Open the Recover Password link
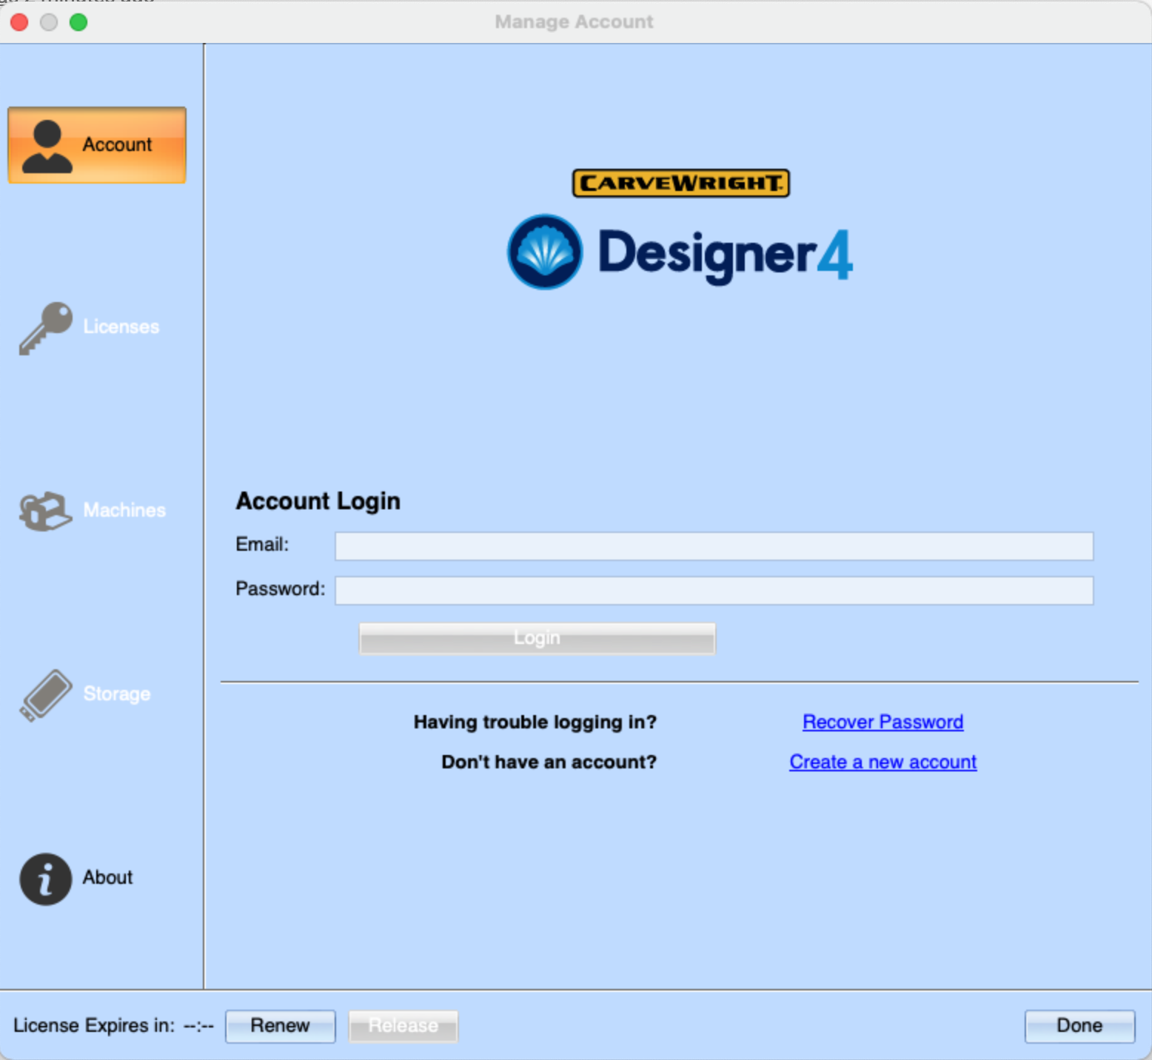The height and width of the screenshot is (1060, 1152). pos(883,722)
